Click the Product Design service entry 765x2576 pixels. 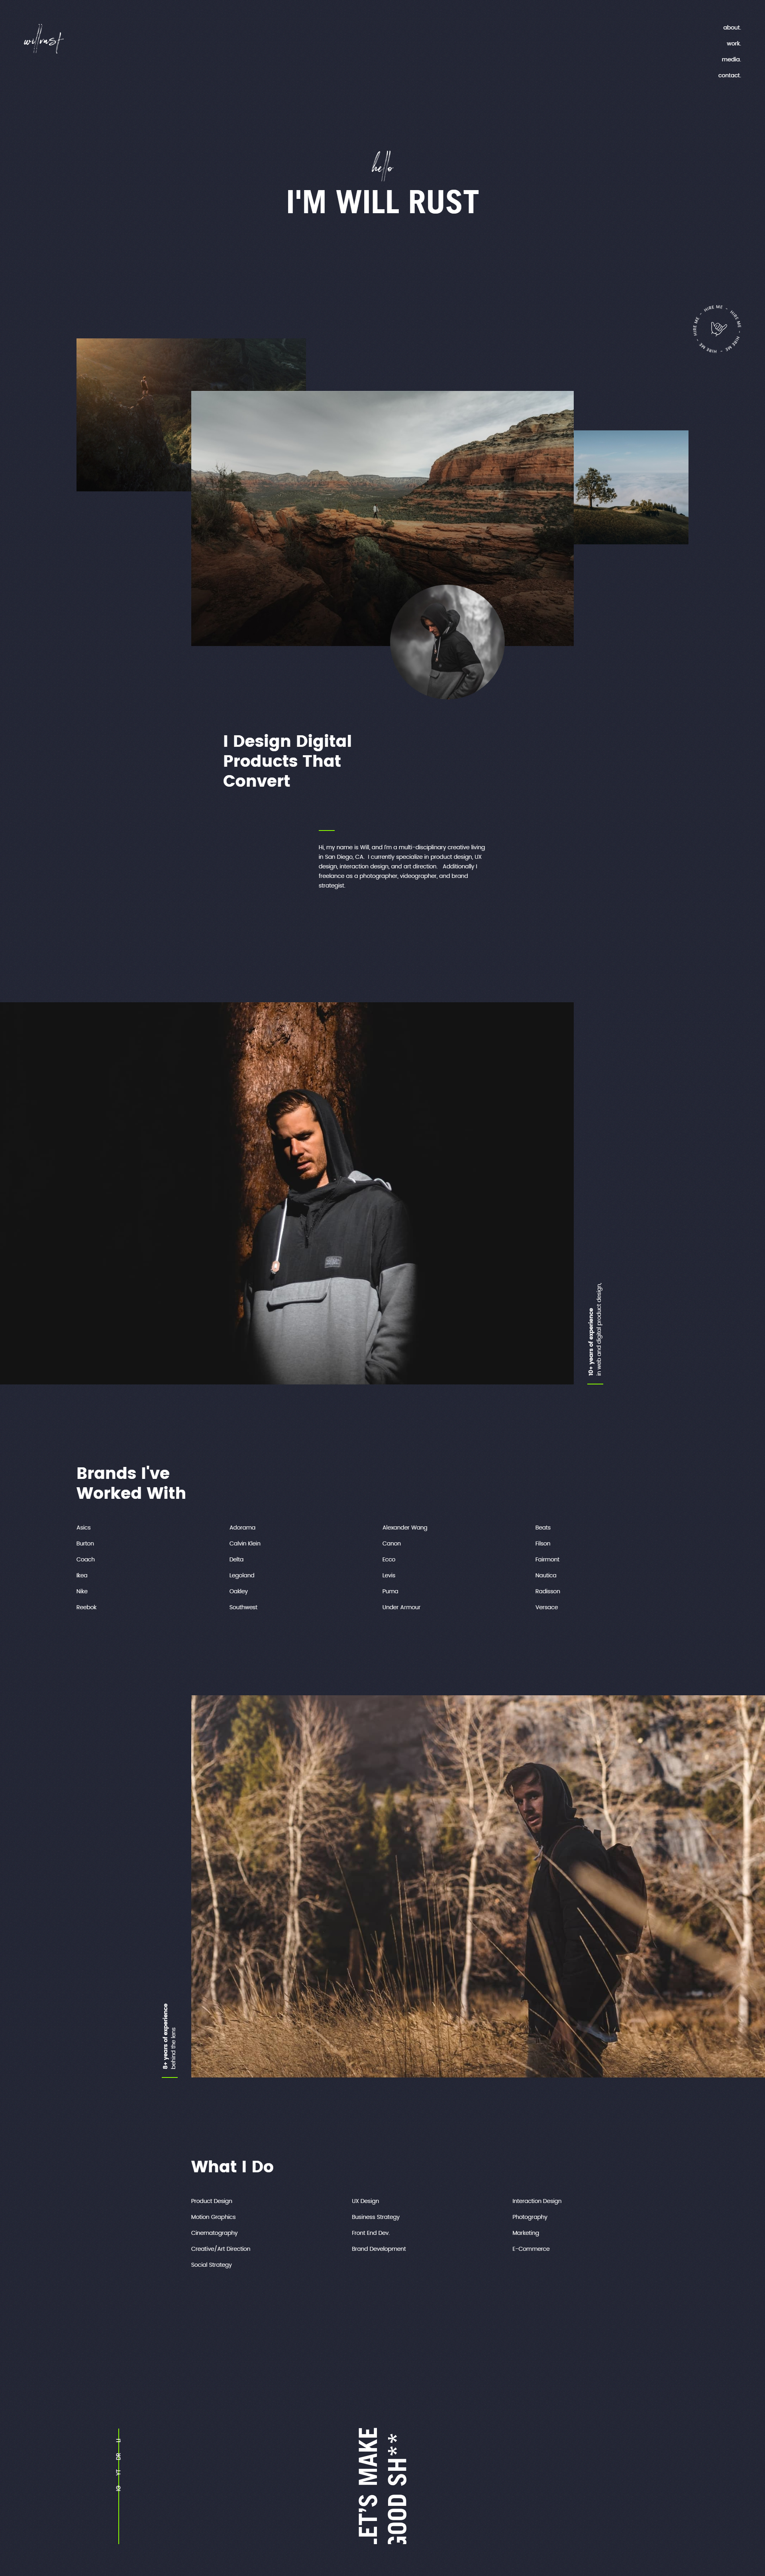[212, 2201]
